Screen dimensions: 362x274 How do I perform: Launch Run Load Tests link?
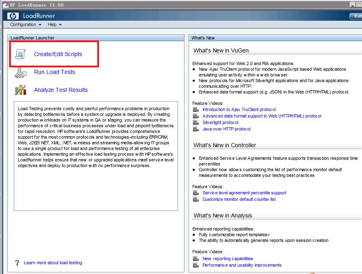[54, 72]
